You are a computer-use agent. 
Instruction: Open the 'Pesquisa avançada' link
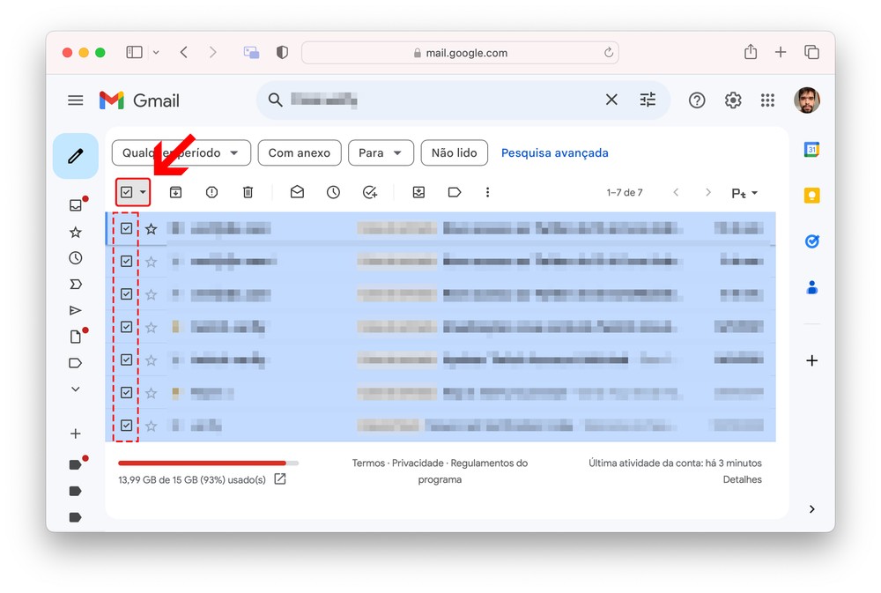point(554,152)
